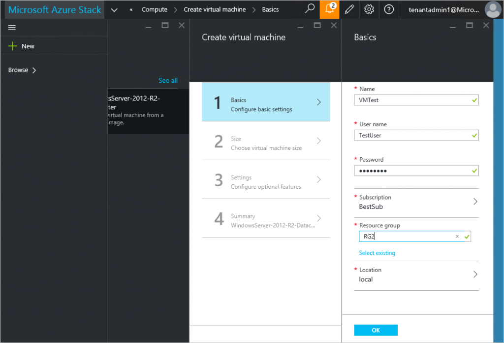Open the help question mark icon

click(x=389, y=9)
